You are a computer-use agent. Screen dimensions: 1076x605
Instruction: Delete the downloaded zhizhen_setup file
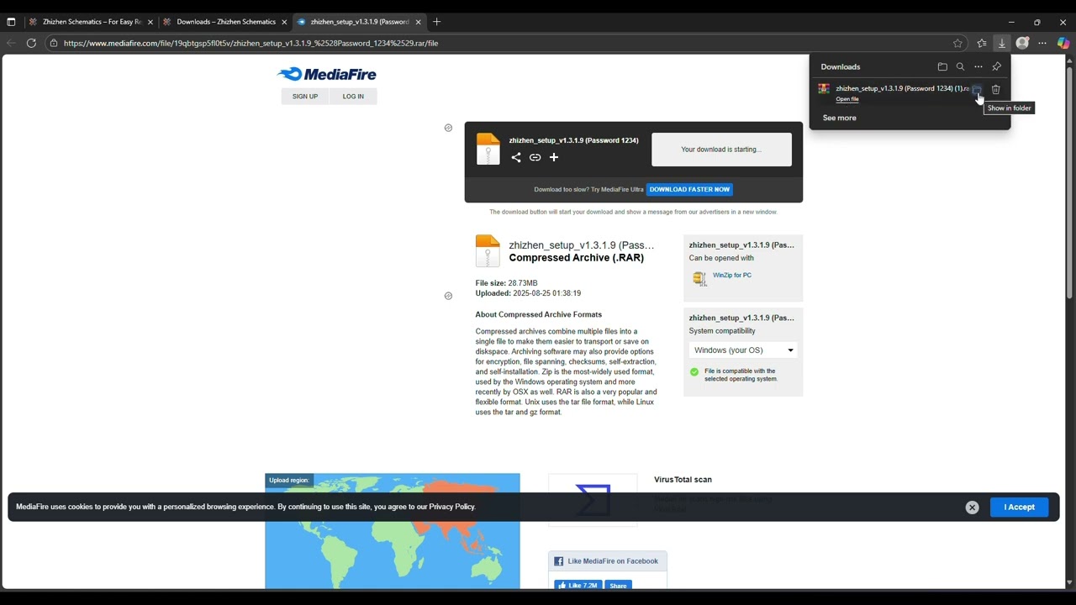point(995,89)
